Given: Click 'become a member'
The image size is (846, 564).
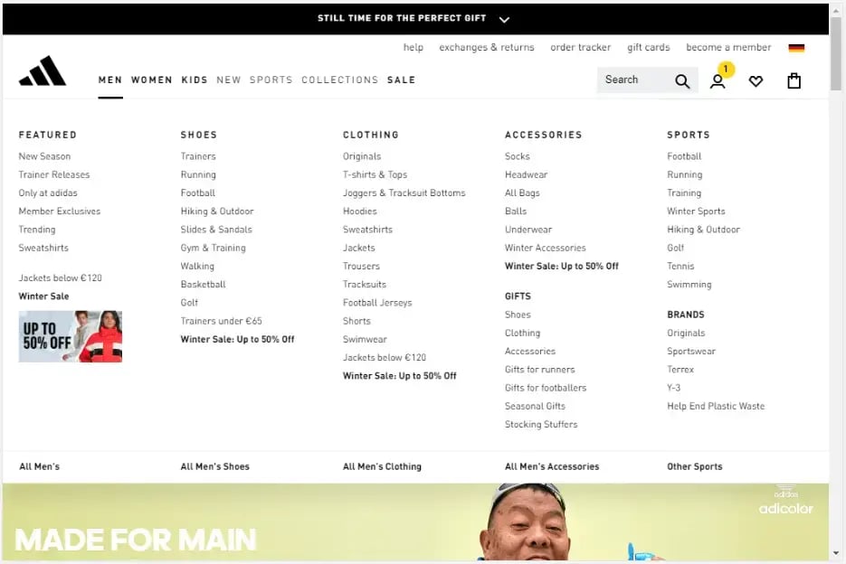Looking at the screenshot, I should click(x=728, y=47).
